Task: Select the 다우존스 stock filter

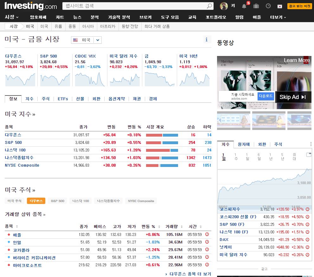Action: coord(36,201)
